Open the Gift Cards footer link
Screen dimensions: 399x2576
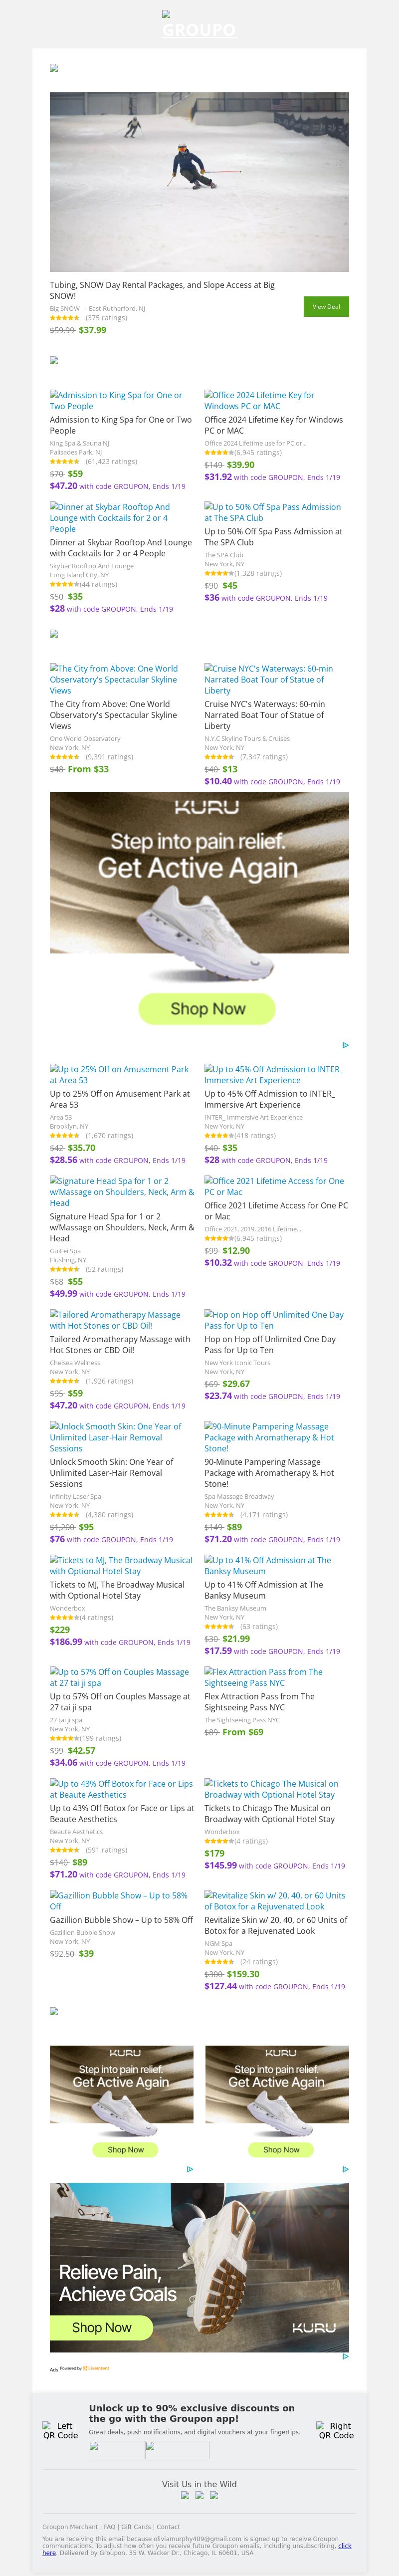(x=136, y=2527)
